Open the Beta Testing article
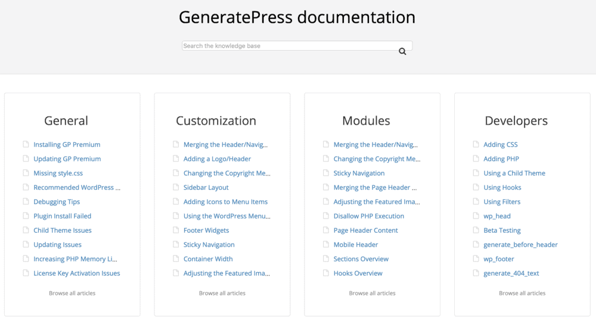 coord(502,230)
